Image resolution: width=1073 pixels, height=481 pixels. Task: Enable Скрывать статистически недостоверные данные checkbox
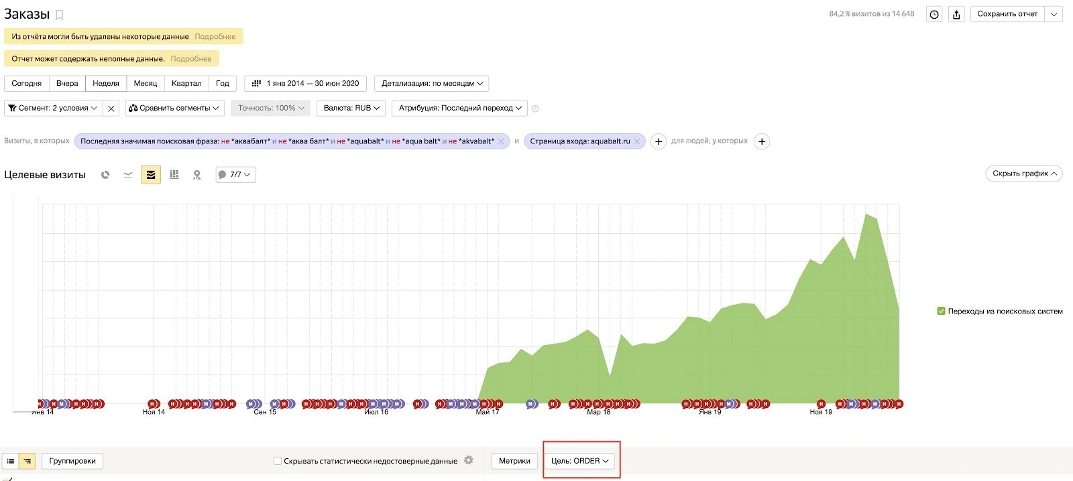pos(278,461)
